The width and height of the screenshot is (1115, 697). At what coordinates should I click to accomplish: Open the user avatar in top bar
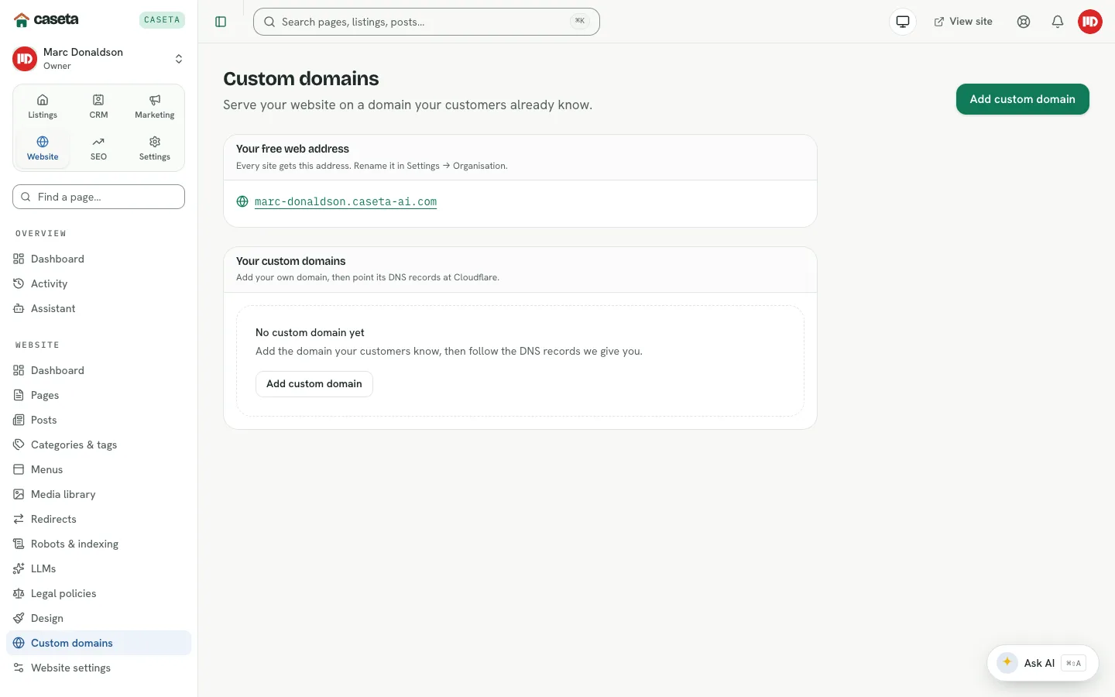pos(1090,22)
